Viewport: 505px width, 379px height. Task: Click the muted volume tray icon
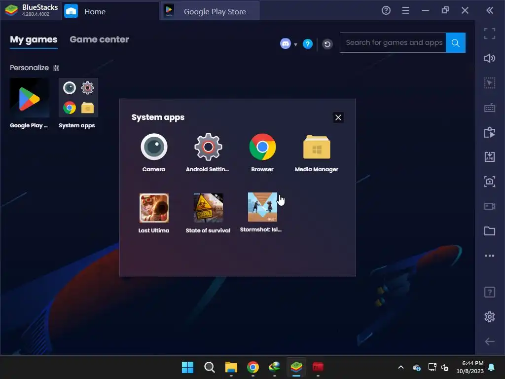445,367
